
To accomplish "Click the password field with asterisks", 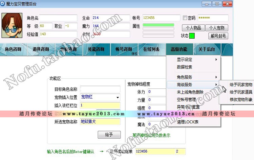I will point(213,18).
